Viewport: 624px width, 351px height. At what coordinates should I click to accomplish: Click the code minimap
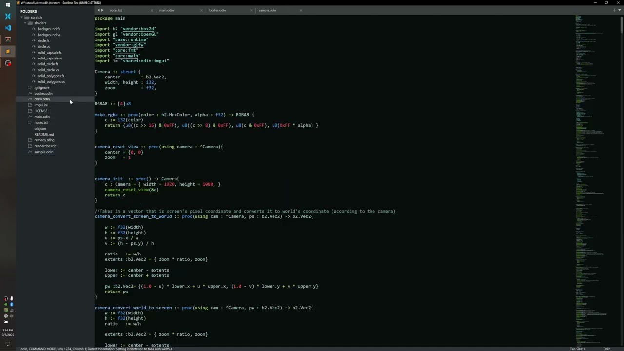pyautogui.click(x=597, y=180)
